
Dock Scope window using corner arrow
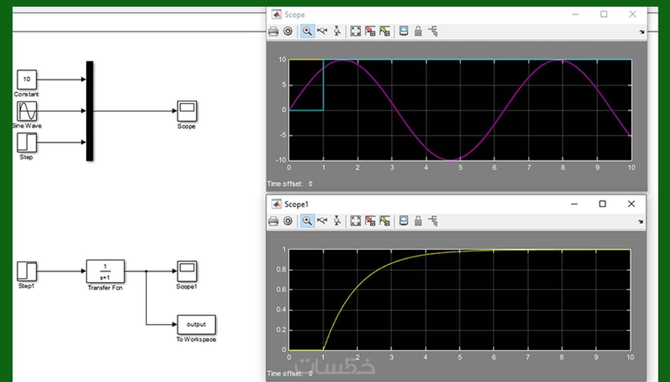pyautogui.click(x=642, y=32)
